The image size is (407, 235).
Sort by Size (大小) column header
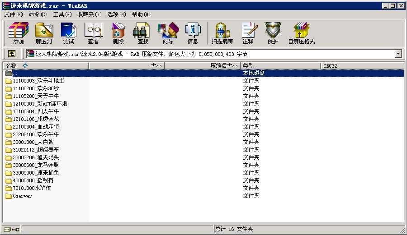tap(127, 66)
